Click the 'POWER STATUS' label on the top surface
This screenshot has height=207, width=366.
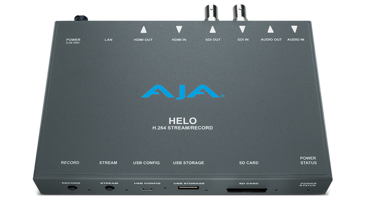click(x=308, y=160)
